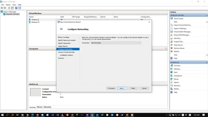This screenshot has width=208, height=117.
Task: Click Remove Server red X action
Action: tap(179, 48)
